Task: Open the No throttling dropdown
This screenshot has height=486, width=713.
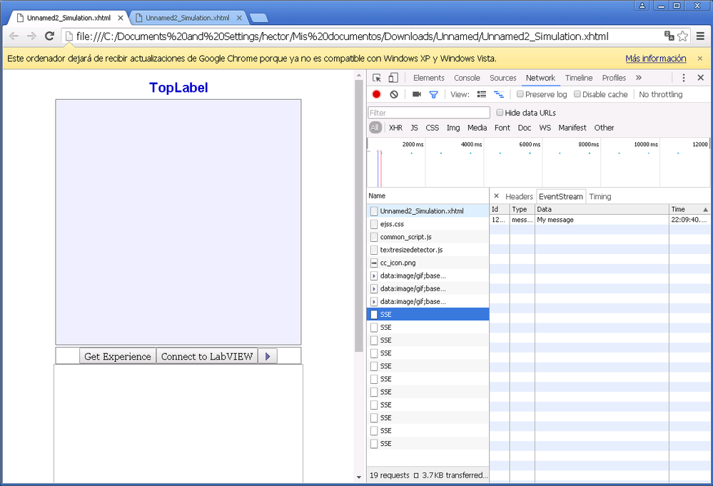Action: click(x=661, y=94)
